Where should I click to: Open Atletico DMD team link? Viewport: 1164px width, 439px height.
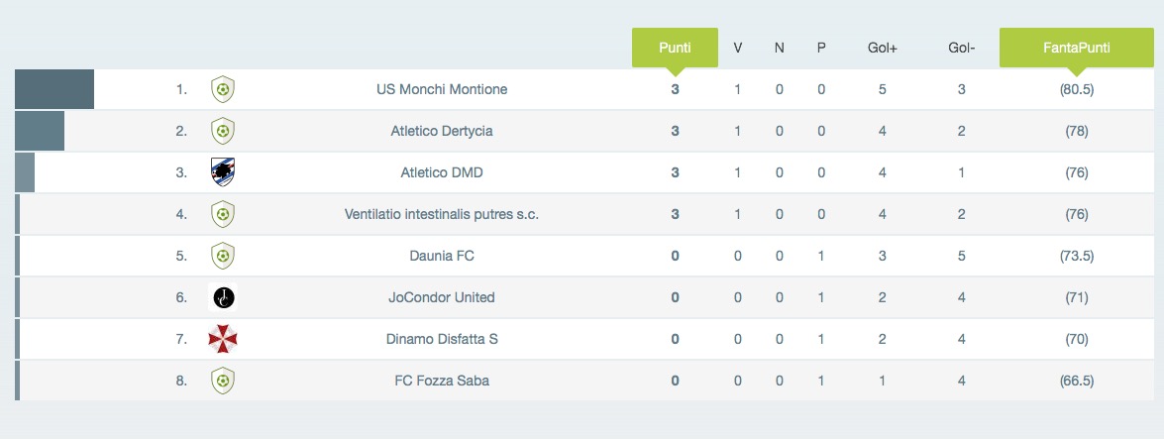(442, 172)
